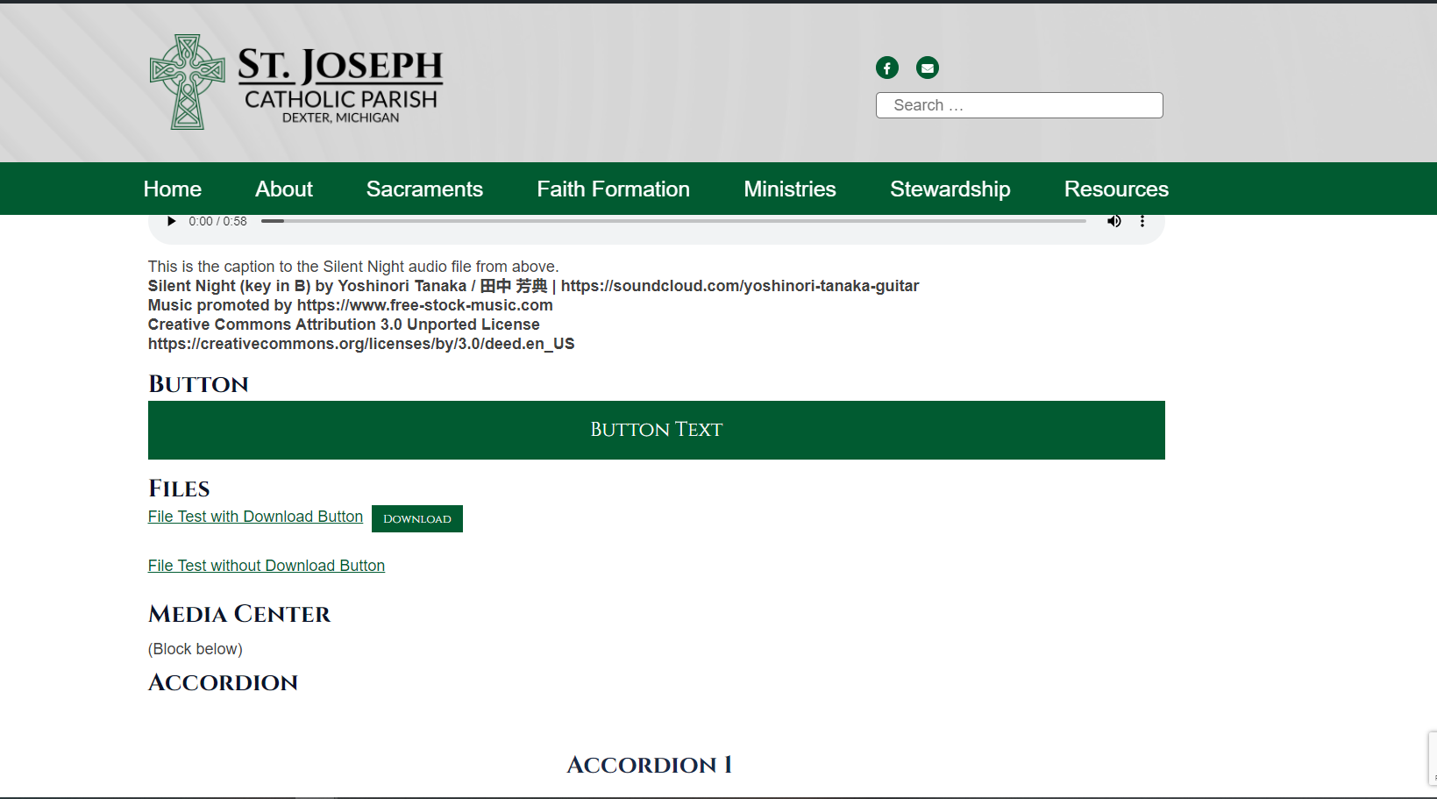Open audio player three-dot options menu
This screenshot has height=799, width=1437.
tap(1142, 221)
